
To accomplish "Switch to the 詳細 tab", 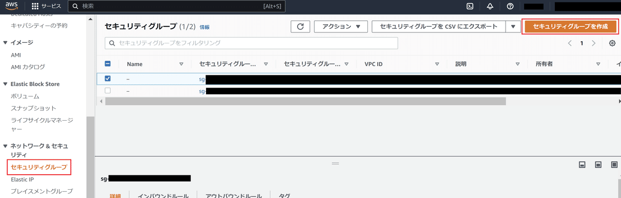I will coord(114,196).
